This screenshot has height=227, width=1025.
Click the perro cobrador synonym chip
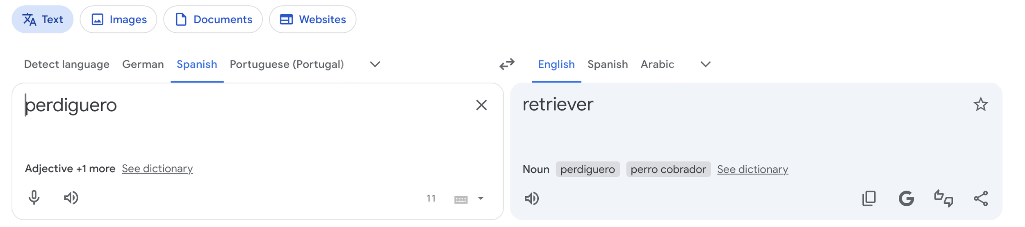[668, 169]
